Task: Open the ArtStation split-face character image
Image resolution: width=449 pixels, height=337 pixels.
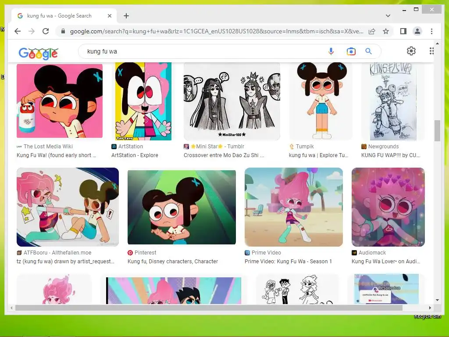Action: [x=143, y=101]
